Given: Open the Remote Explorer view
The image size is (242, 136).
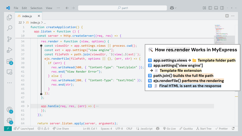Looking at the screenshot, I should point(9,72).
